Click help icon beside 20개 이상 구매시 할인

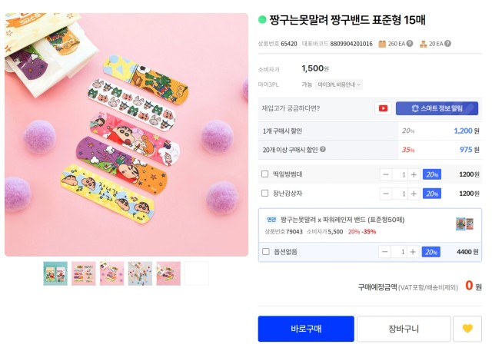coord(323,150)
